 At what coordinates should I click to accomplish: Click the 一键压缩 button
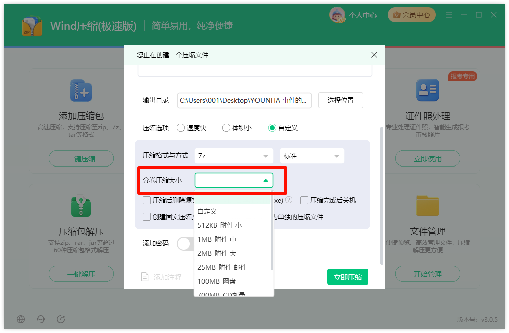click(x=81, y=159)
